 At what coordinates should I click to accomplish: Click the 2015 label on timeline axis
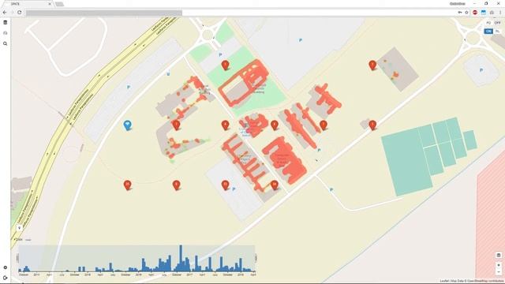[88, 275]
